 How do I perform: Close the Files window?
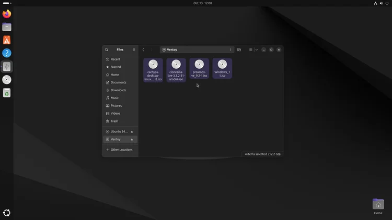[x=279, y=50]
